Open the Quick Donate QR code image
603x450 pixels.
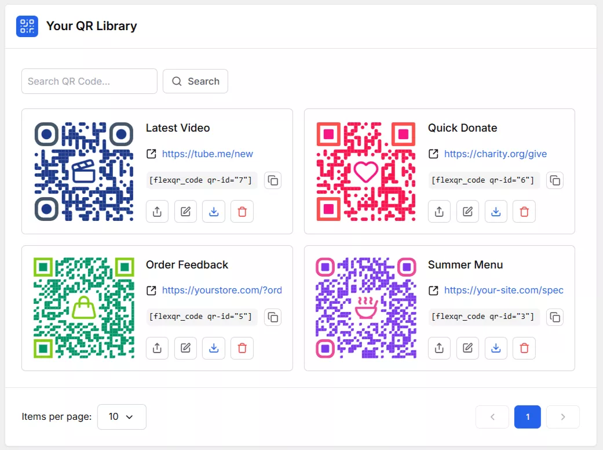point(366,172)
